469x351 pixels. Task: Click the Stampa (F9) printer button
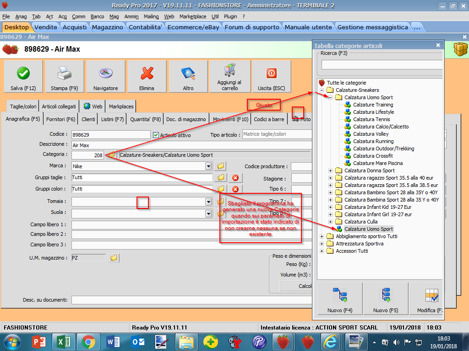click(x=64, y=76)
